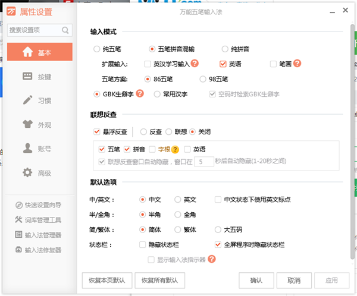Click the tools icon beside 词库管理工具
The image size is (357, 296).
pyautogui.click(x=18, y=219)
